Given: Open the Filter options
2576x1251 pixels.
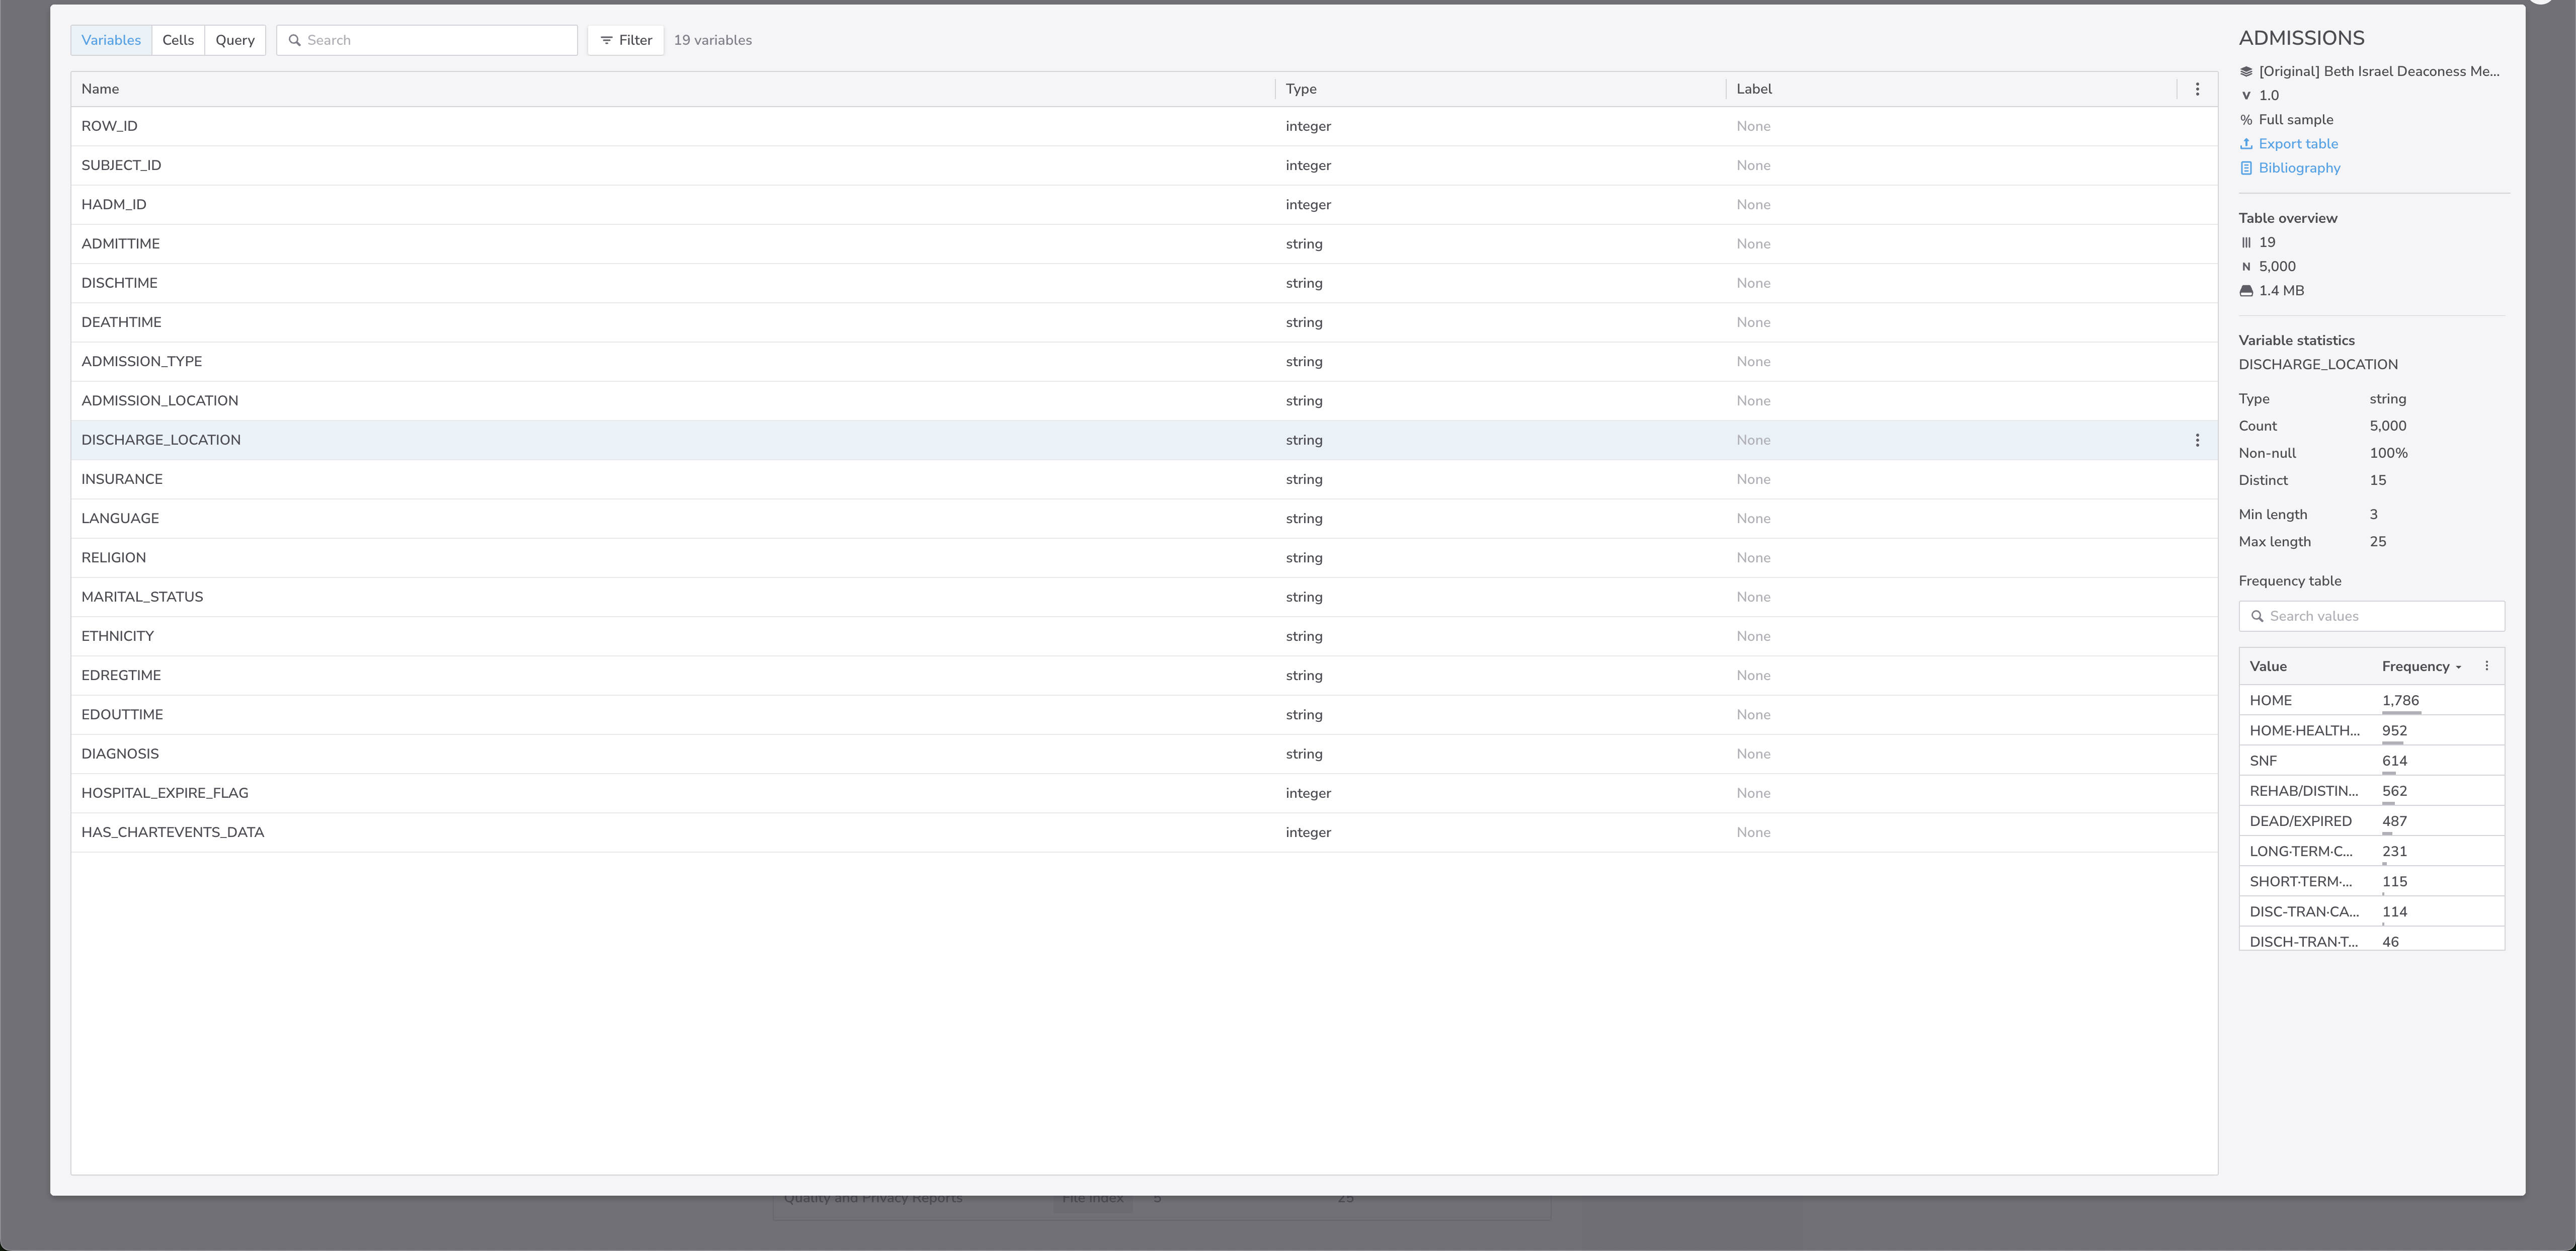Looking at the screenshot, I should (x=626, y=40).
